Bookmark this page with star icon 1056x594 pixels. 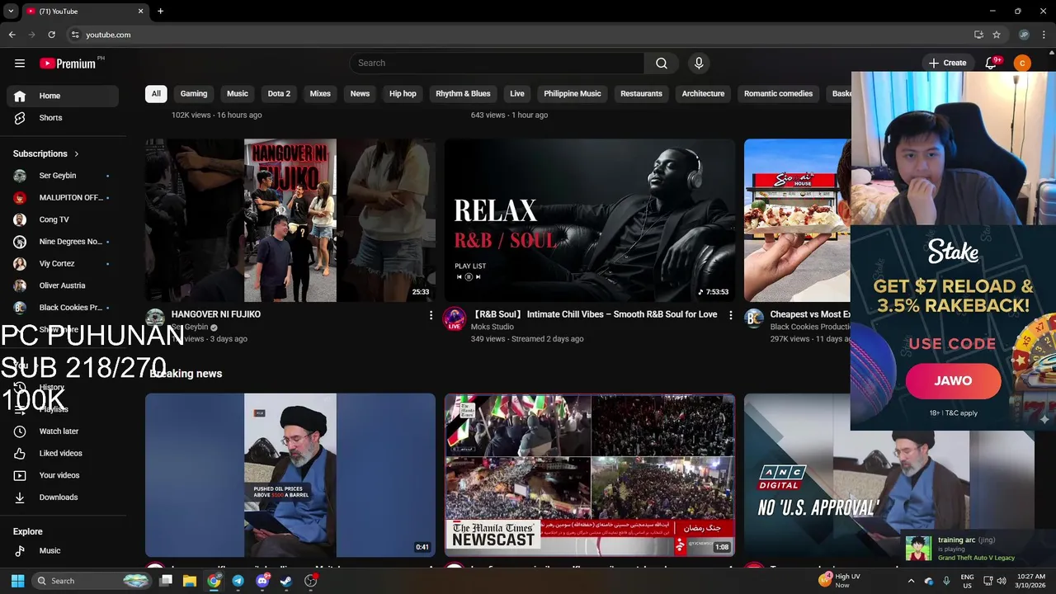[x=997, y=35]
